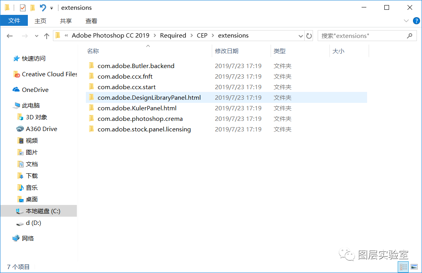Open the address bar history dropdown
This screenshot has height=273, width=422.
pos(301,36)
